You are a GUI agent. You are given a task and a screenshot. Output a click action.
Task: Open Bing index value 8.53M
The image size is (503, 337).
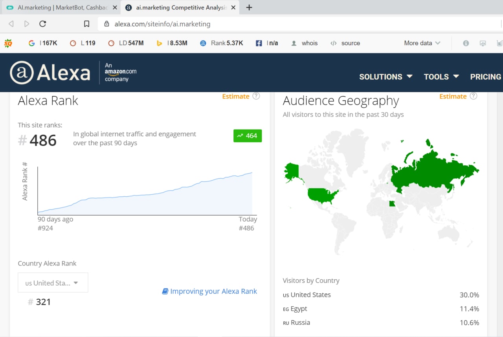(172, 43)
